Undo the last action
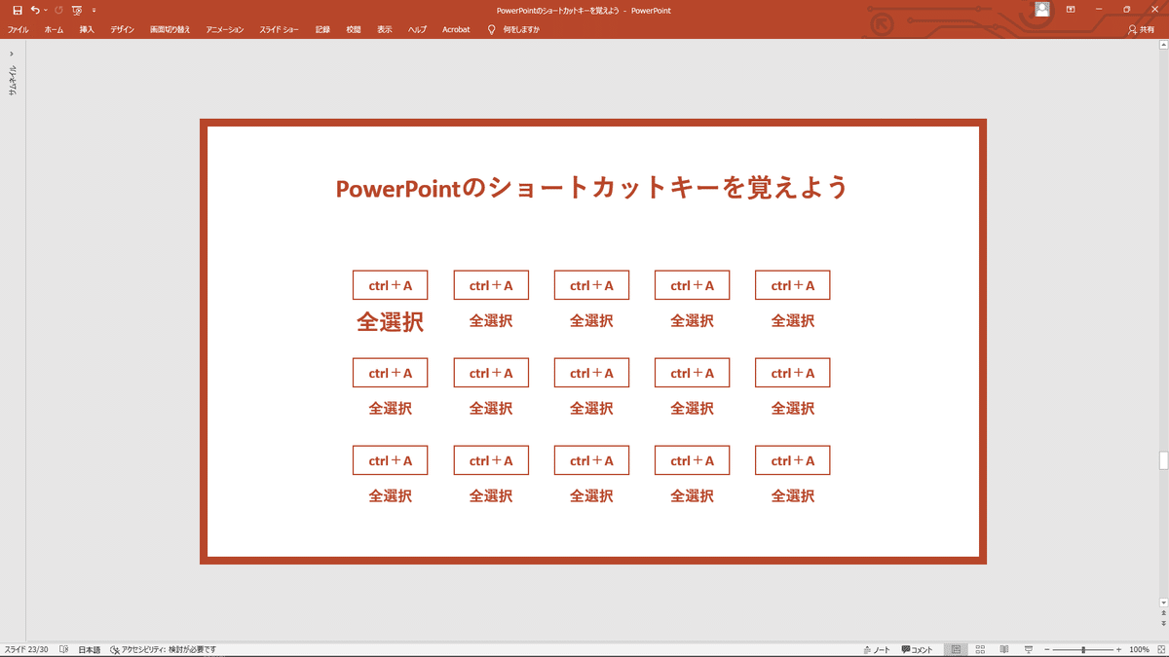This screenshot has width=1169, height=657. [x=35, y=10]
